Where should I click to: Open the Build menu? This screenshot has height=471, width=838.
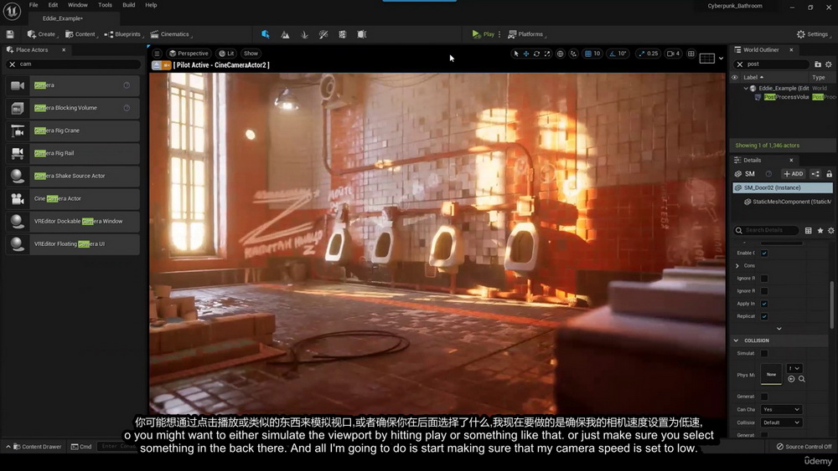tap(129, 5)
